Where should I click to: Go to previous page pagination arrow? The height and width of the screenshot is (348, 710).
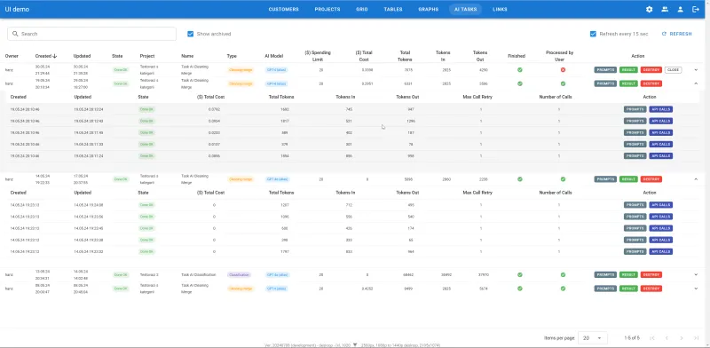tap(667, 338)
